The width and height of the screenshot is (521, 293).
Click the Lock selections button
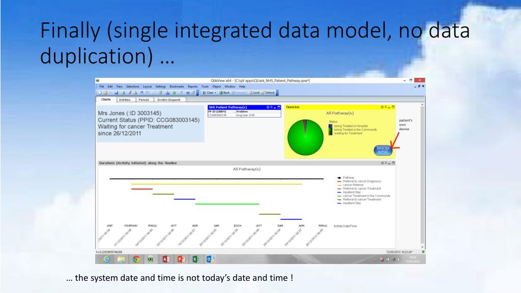[x=254, y=93]
